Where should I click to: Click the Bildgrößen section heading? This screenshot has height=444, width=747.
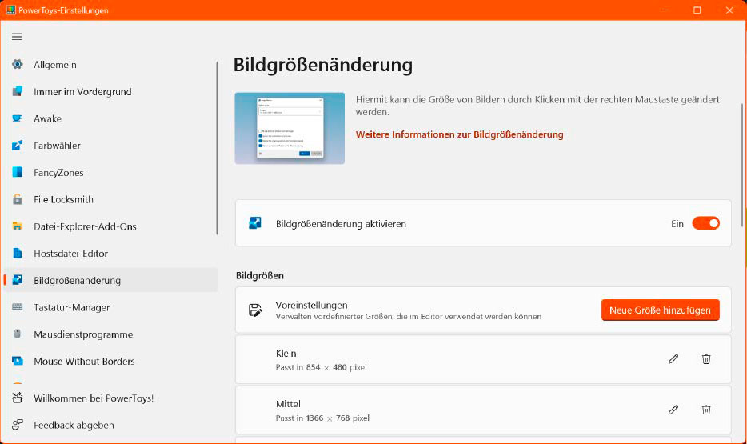[260, 275]
